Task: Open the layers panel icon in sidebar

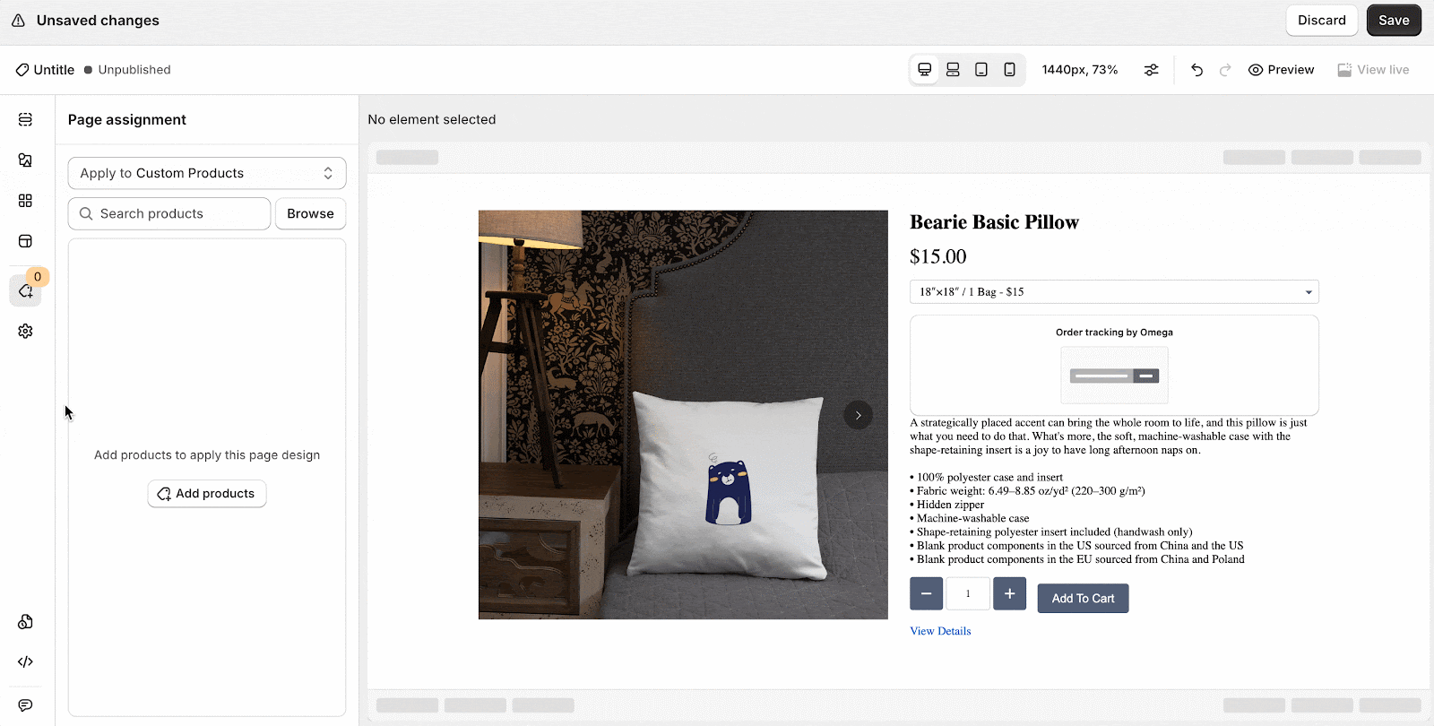Action: 25,119
